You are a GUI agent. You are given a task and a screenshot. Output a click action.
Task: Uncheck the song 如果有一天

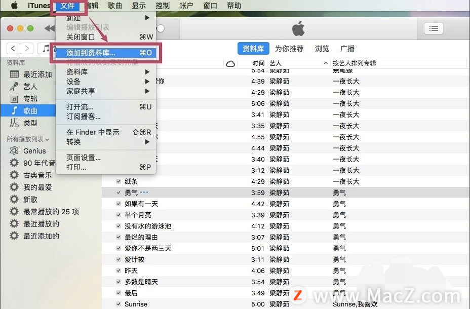tap(119, 204)
